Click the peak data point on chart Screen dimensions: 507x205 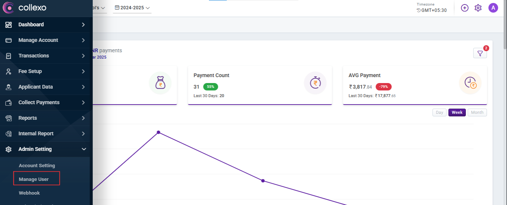158,132
